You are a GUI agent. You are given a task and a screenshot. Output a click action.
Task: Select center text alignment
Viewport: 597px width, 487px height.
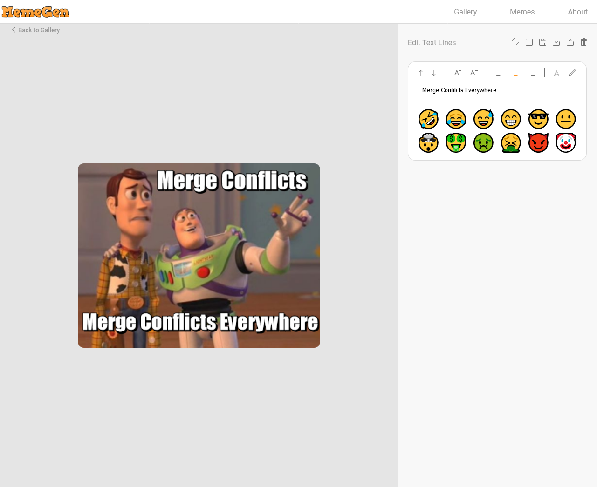515,73
